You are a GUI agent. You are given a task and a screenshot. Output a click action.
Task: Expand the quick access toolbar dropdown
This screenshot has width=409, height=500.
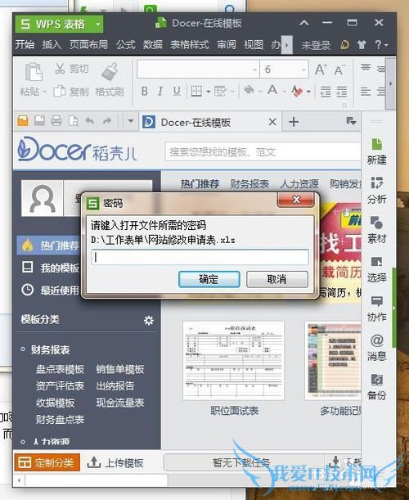click(x=130, y=121)
